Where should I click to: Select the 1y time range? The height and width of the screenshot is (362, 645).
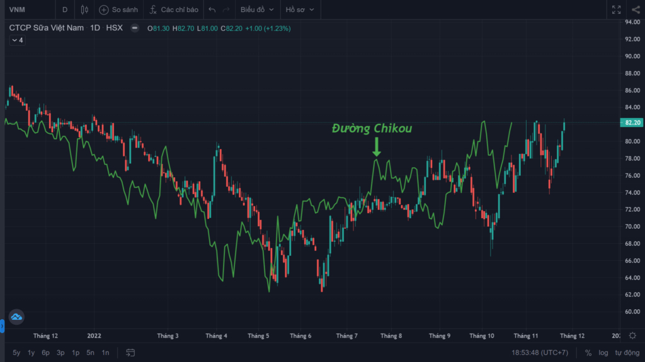tap(31, 353)
